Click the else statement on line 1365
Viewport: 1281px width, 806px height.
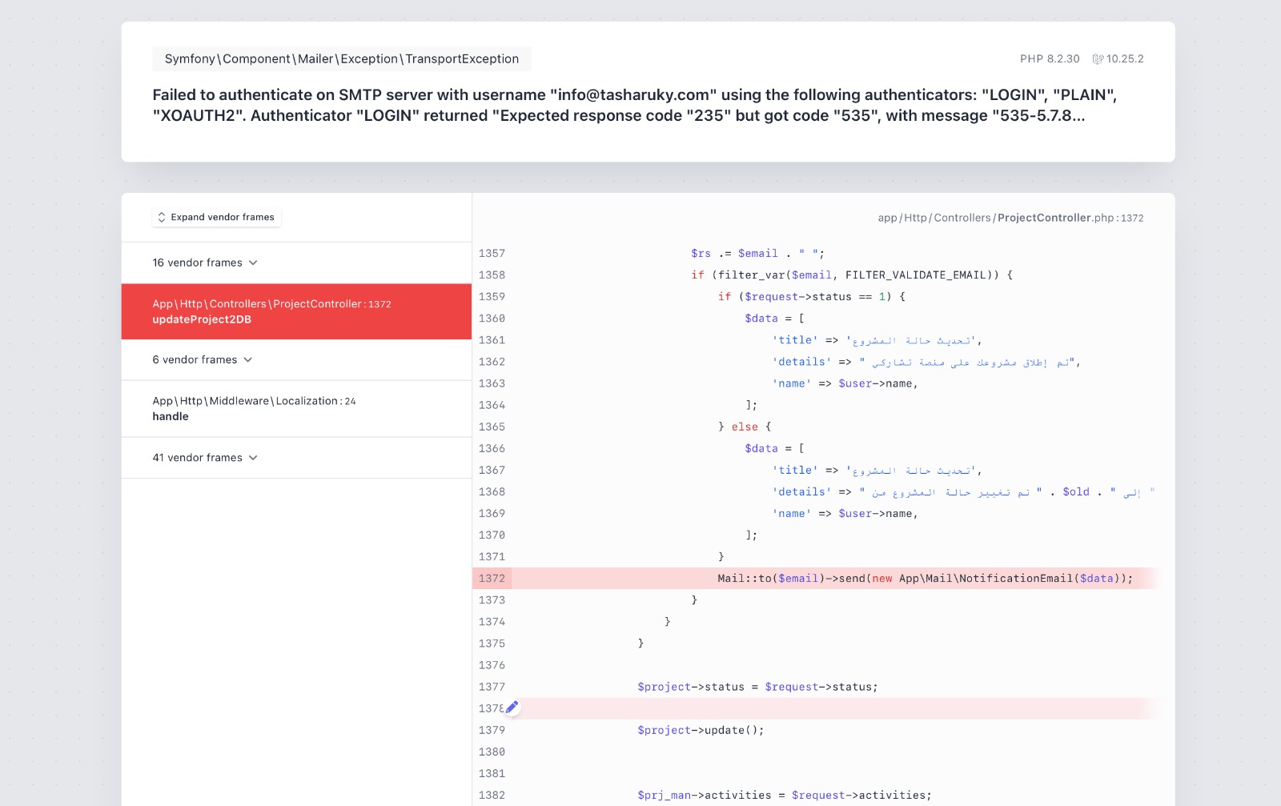coord(744,427)
